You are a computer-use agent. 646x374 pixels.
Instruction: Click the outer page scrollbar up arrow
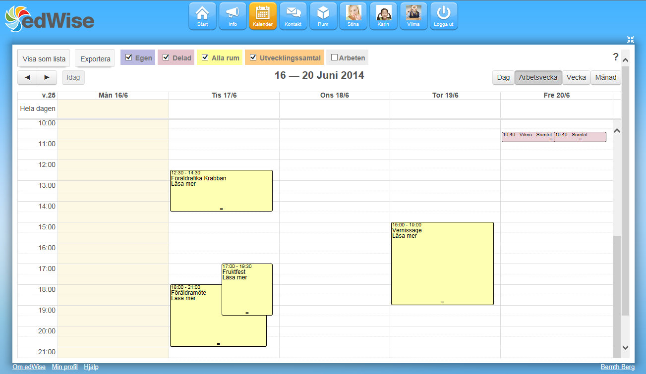point(625,60)
